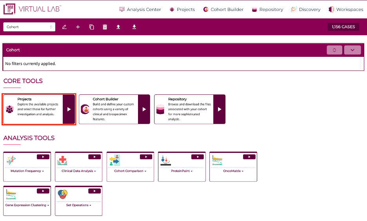Click the Mutation Frequency DNA icon
Screen dimensions: 367x221
point(11,160)
